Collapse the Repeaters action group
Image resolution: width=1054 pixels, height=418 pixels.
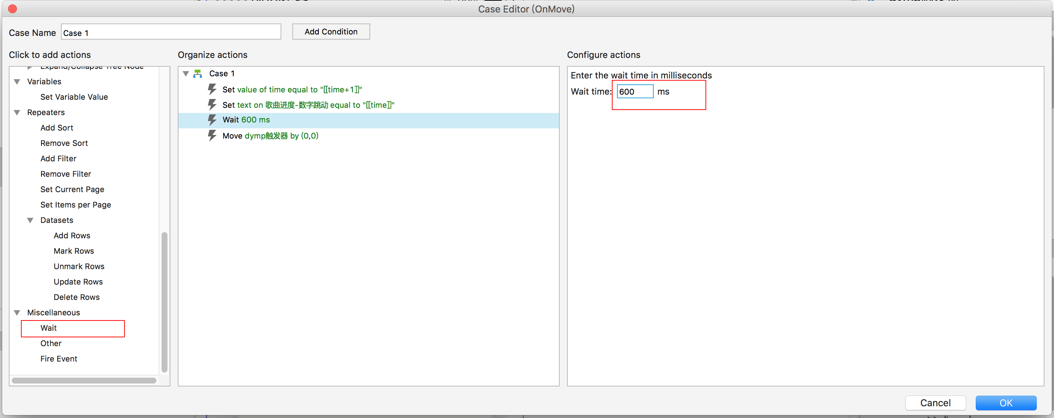17,112
